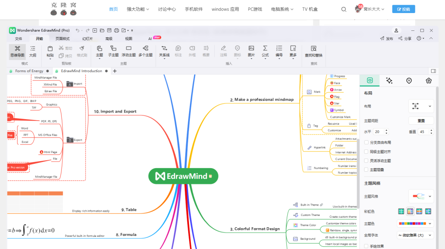Click the blue 投稿 button
Image resolution: width=445 pixels, height=249 pixels.
(403, 9)
